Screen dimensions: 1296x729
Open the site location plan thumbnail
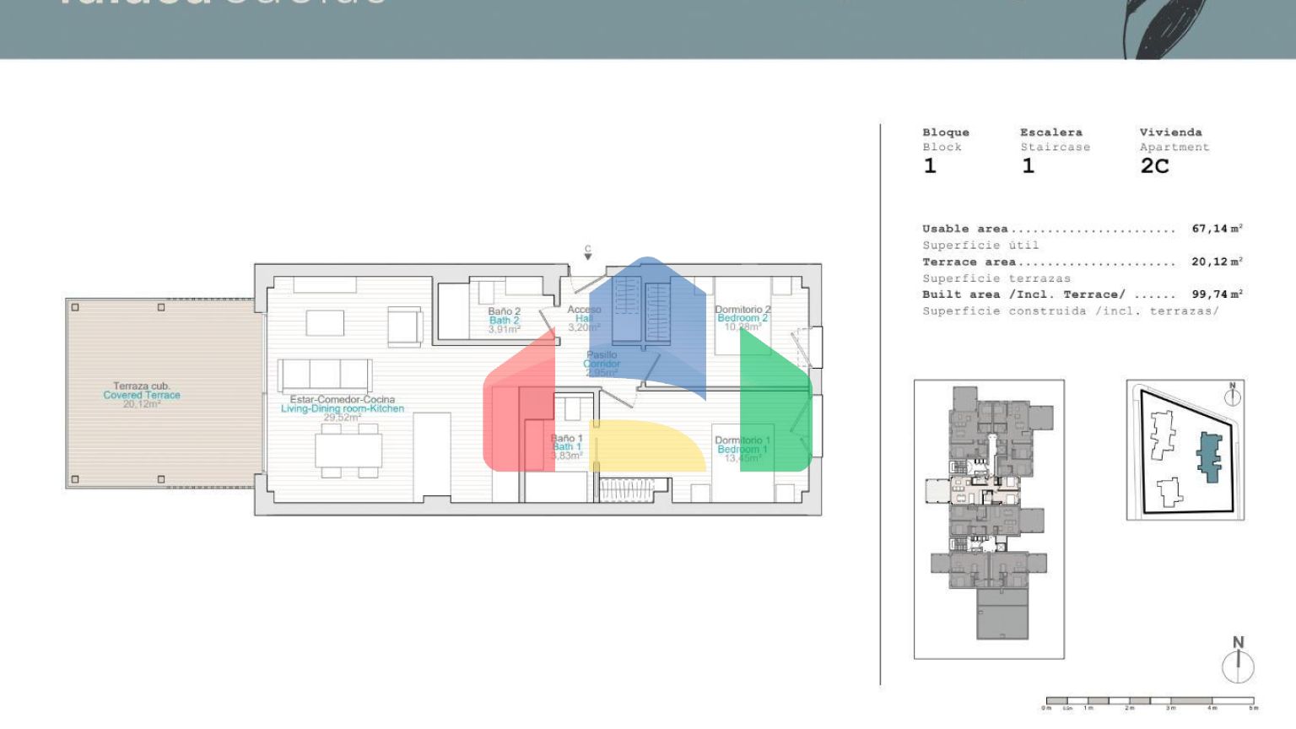tap(1185, 450)
